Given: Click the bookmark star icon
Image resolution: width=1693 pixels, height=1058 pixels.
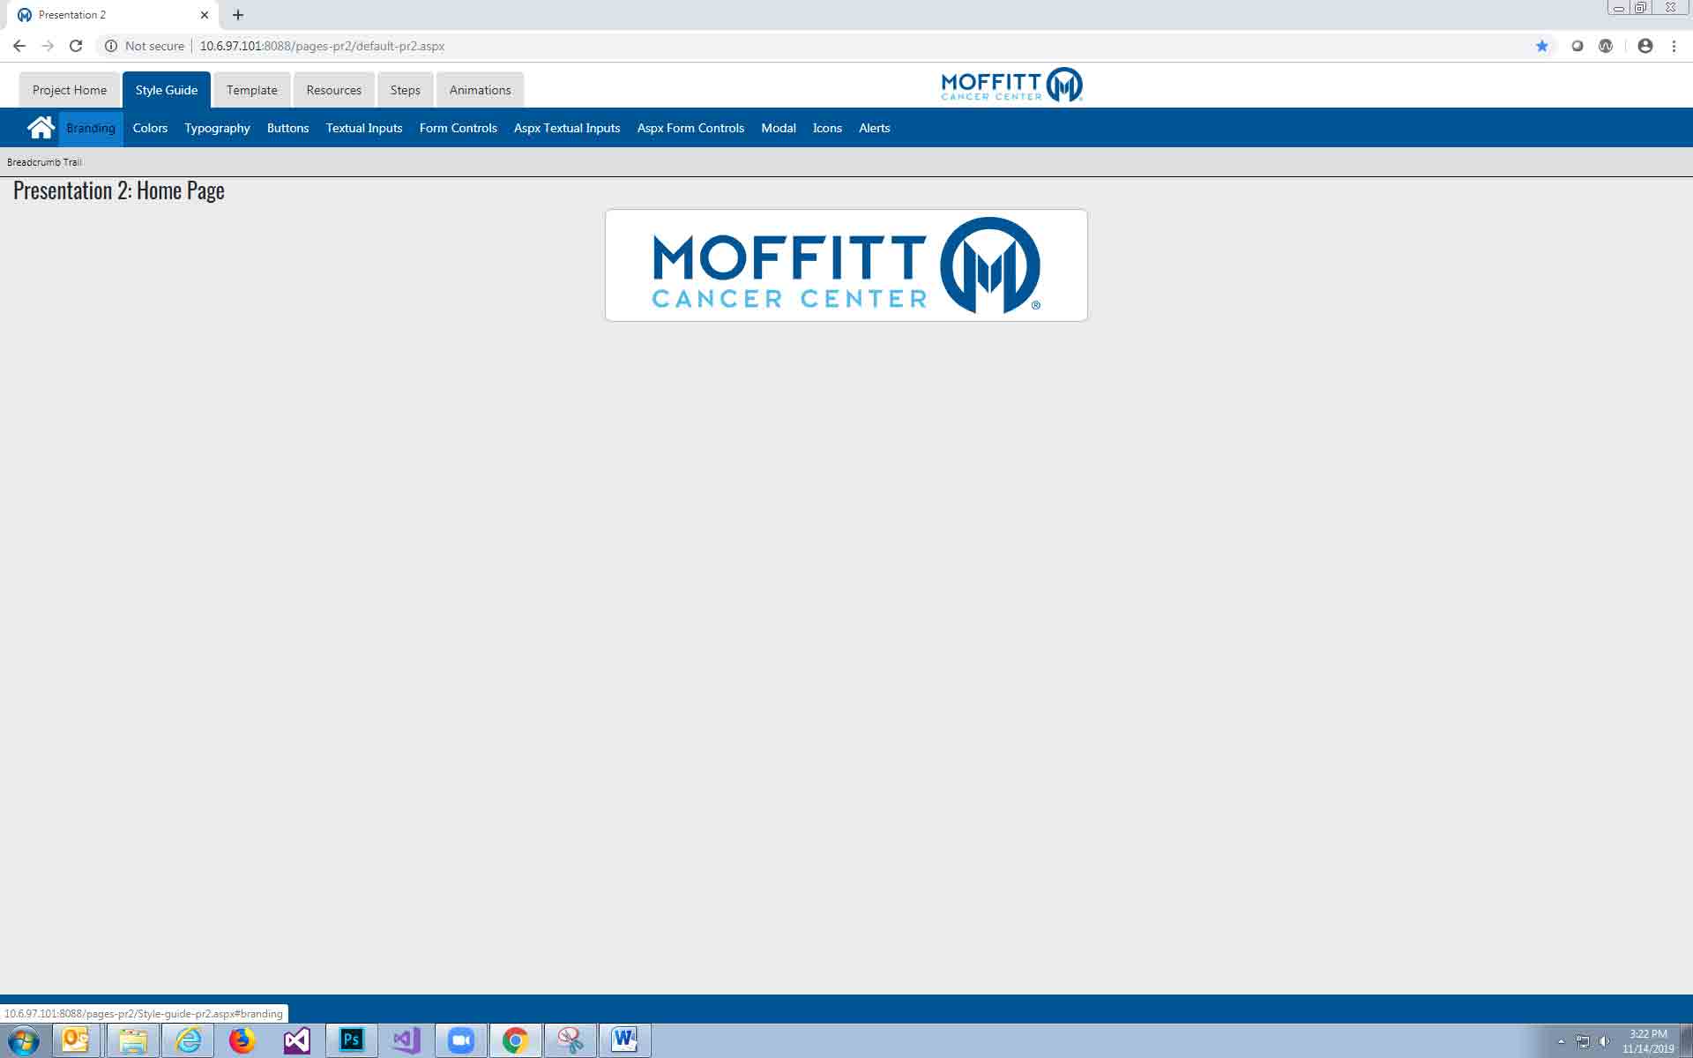Looking at the screenshot, I should [1541, 46].
